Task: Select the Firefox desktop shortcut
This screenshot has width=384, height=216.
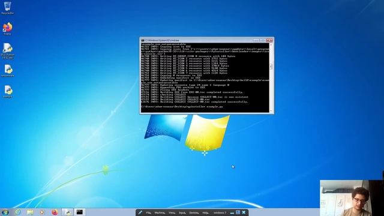Action: (8, 29)
